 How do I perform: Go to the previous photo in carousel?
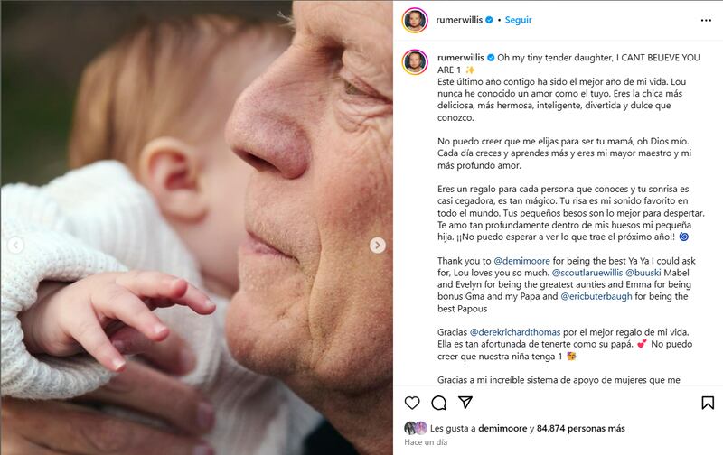[x=14, y=246]
